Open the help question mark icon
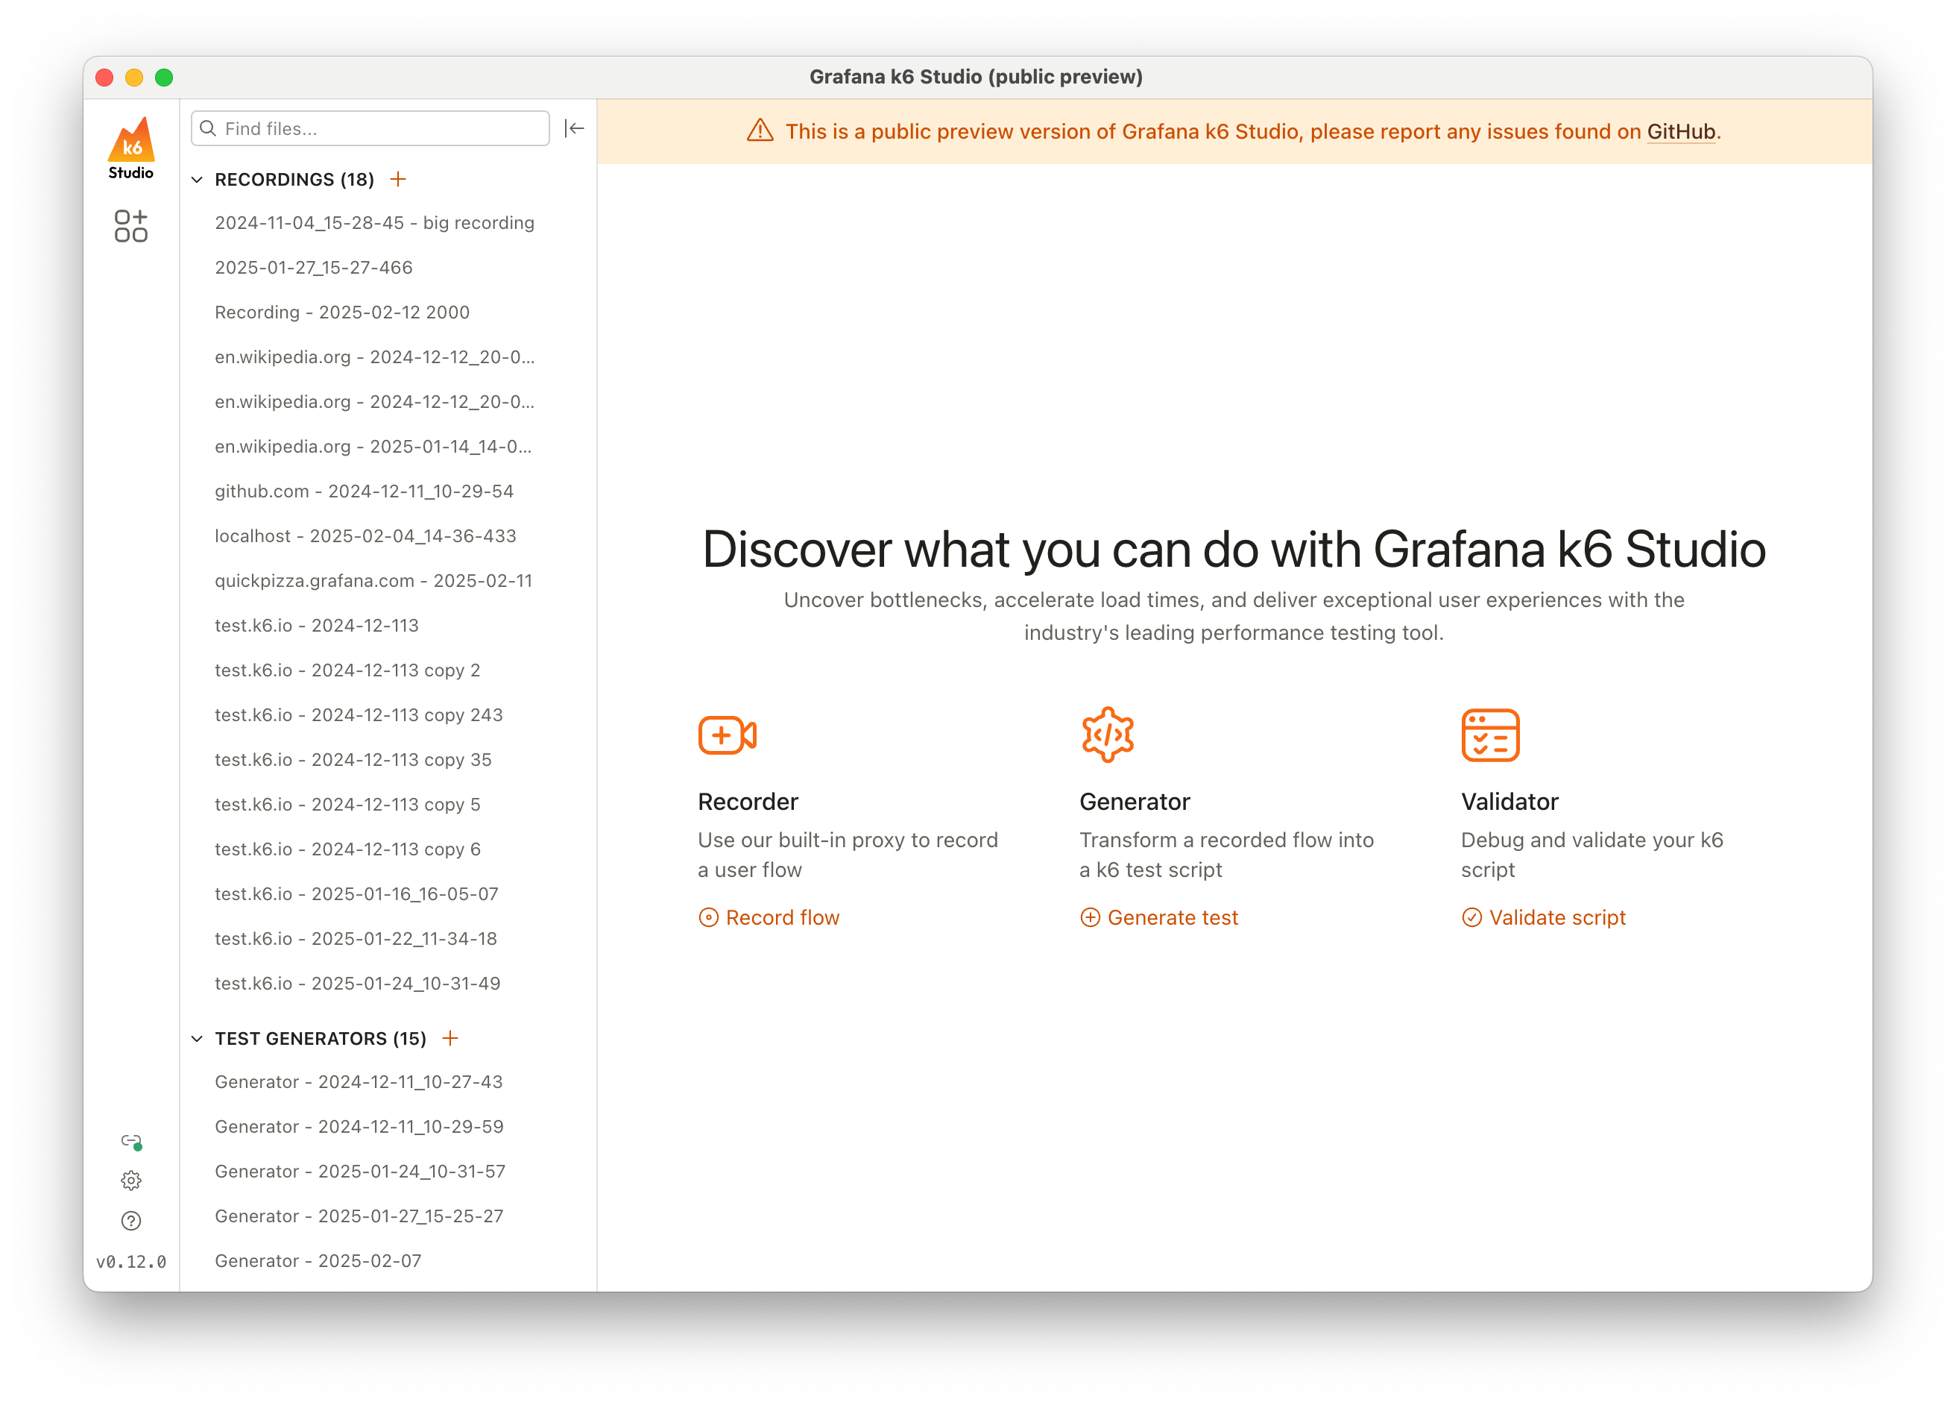The width and height of the screenshot is (1956, 1402). 131,1221
